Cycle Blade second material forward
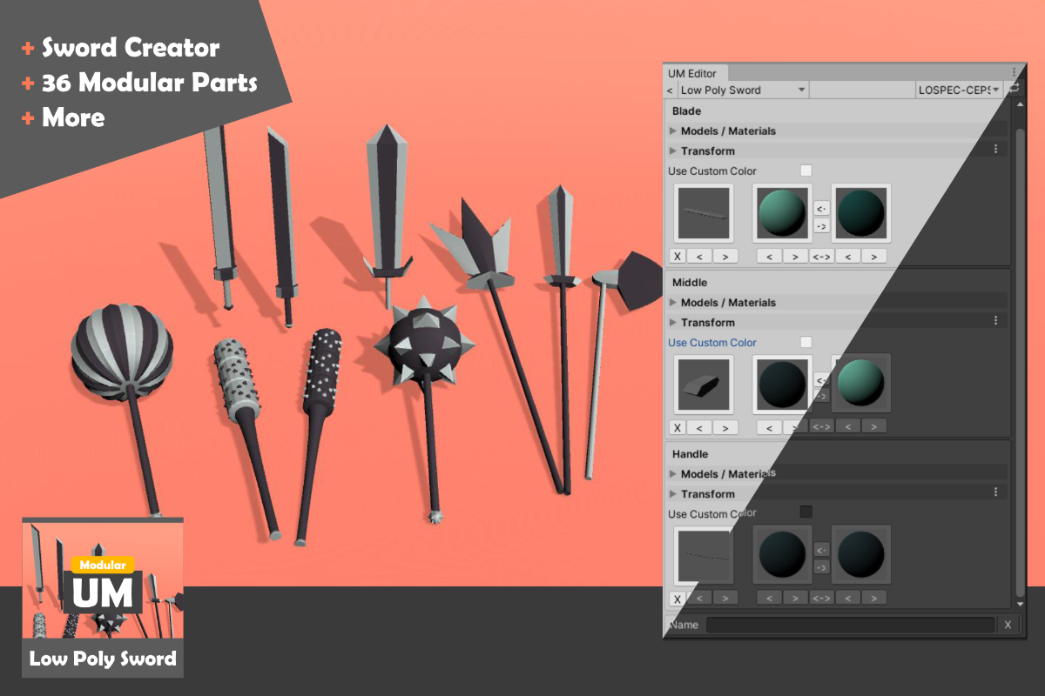The height and width of the screenshot is (696, 1045). tap(873, 256)
